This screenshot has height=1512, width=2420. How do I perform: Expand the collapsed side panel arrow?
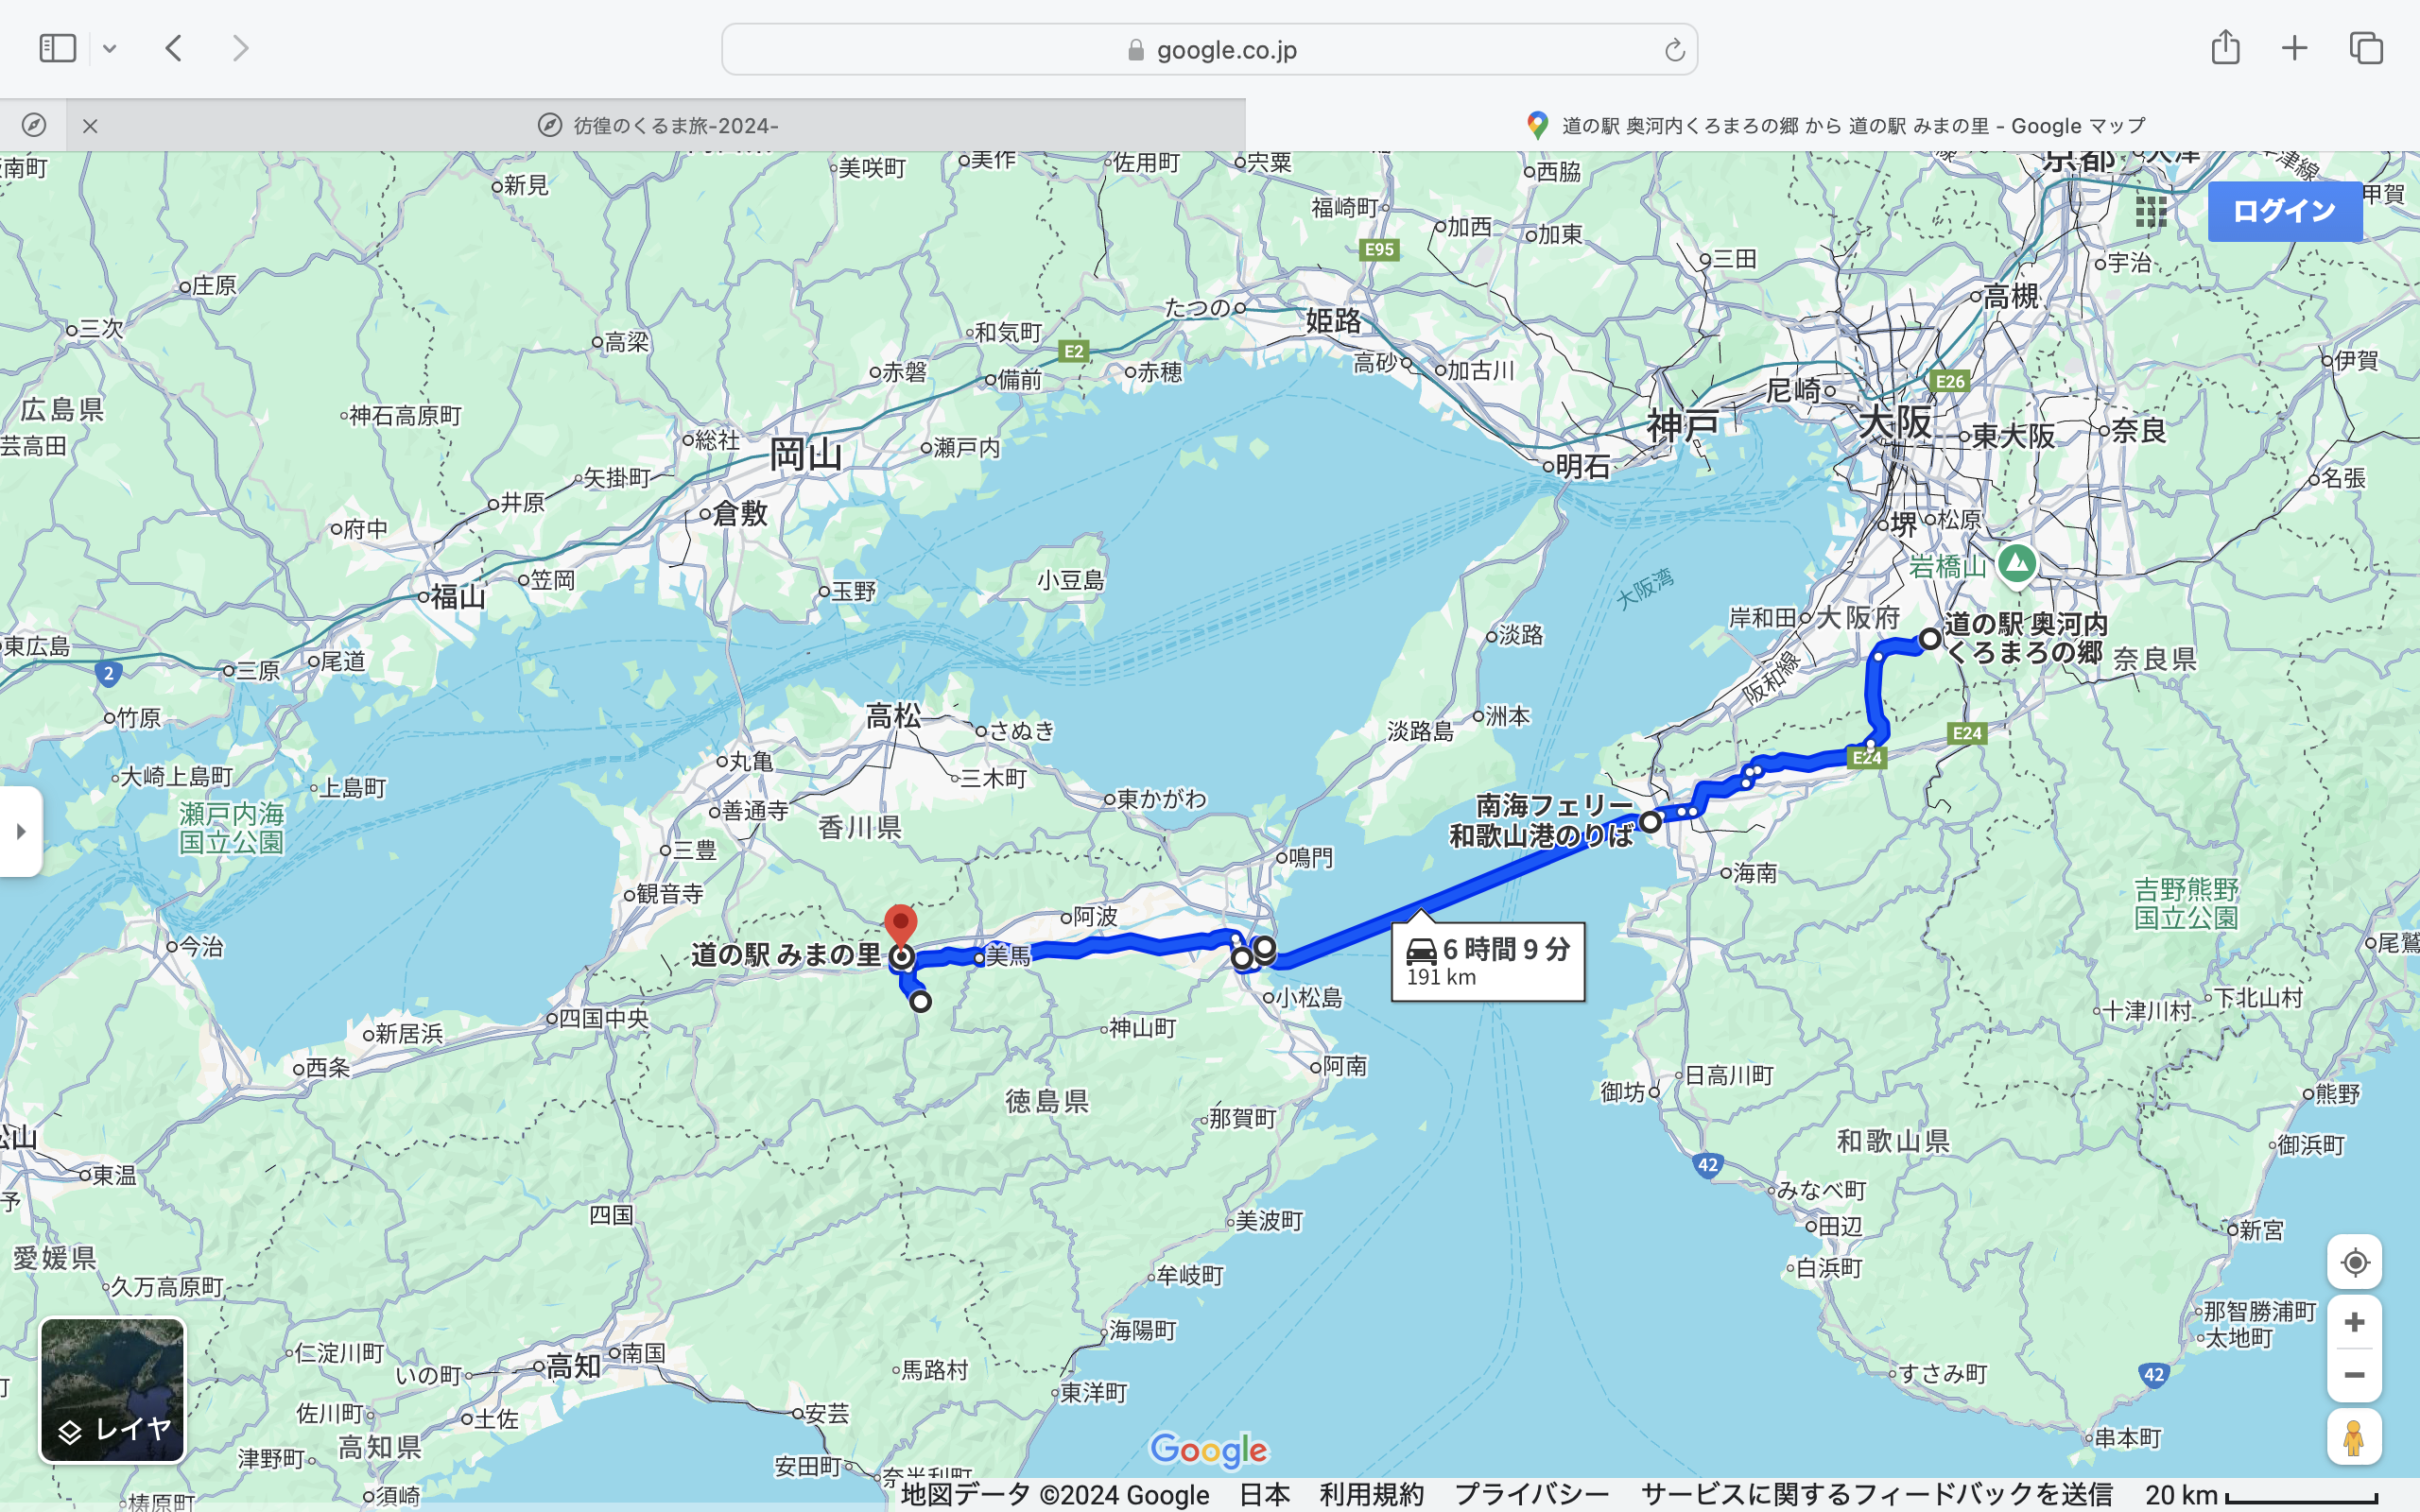(21, 831)
